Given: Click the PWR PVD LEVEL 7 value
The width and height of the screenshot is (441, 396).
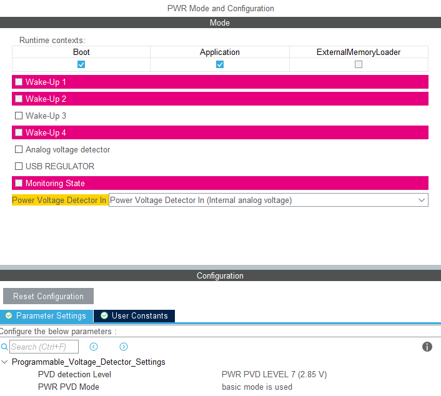Looking at the screenshot, I should pyautogui.click(x=274, y=374).
